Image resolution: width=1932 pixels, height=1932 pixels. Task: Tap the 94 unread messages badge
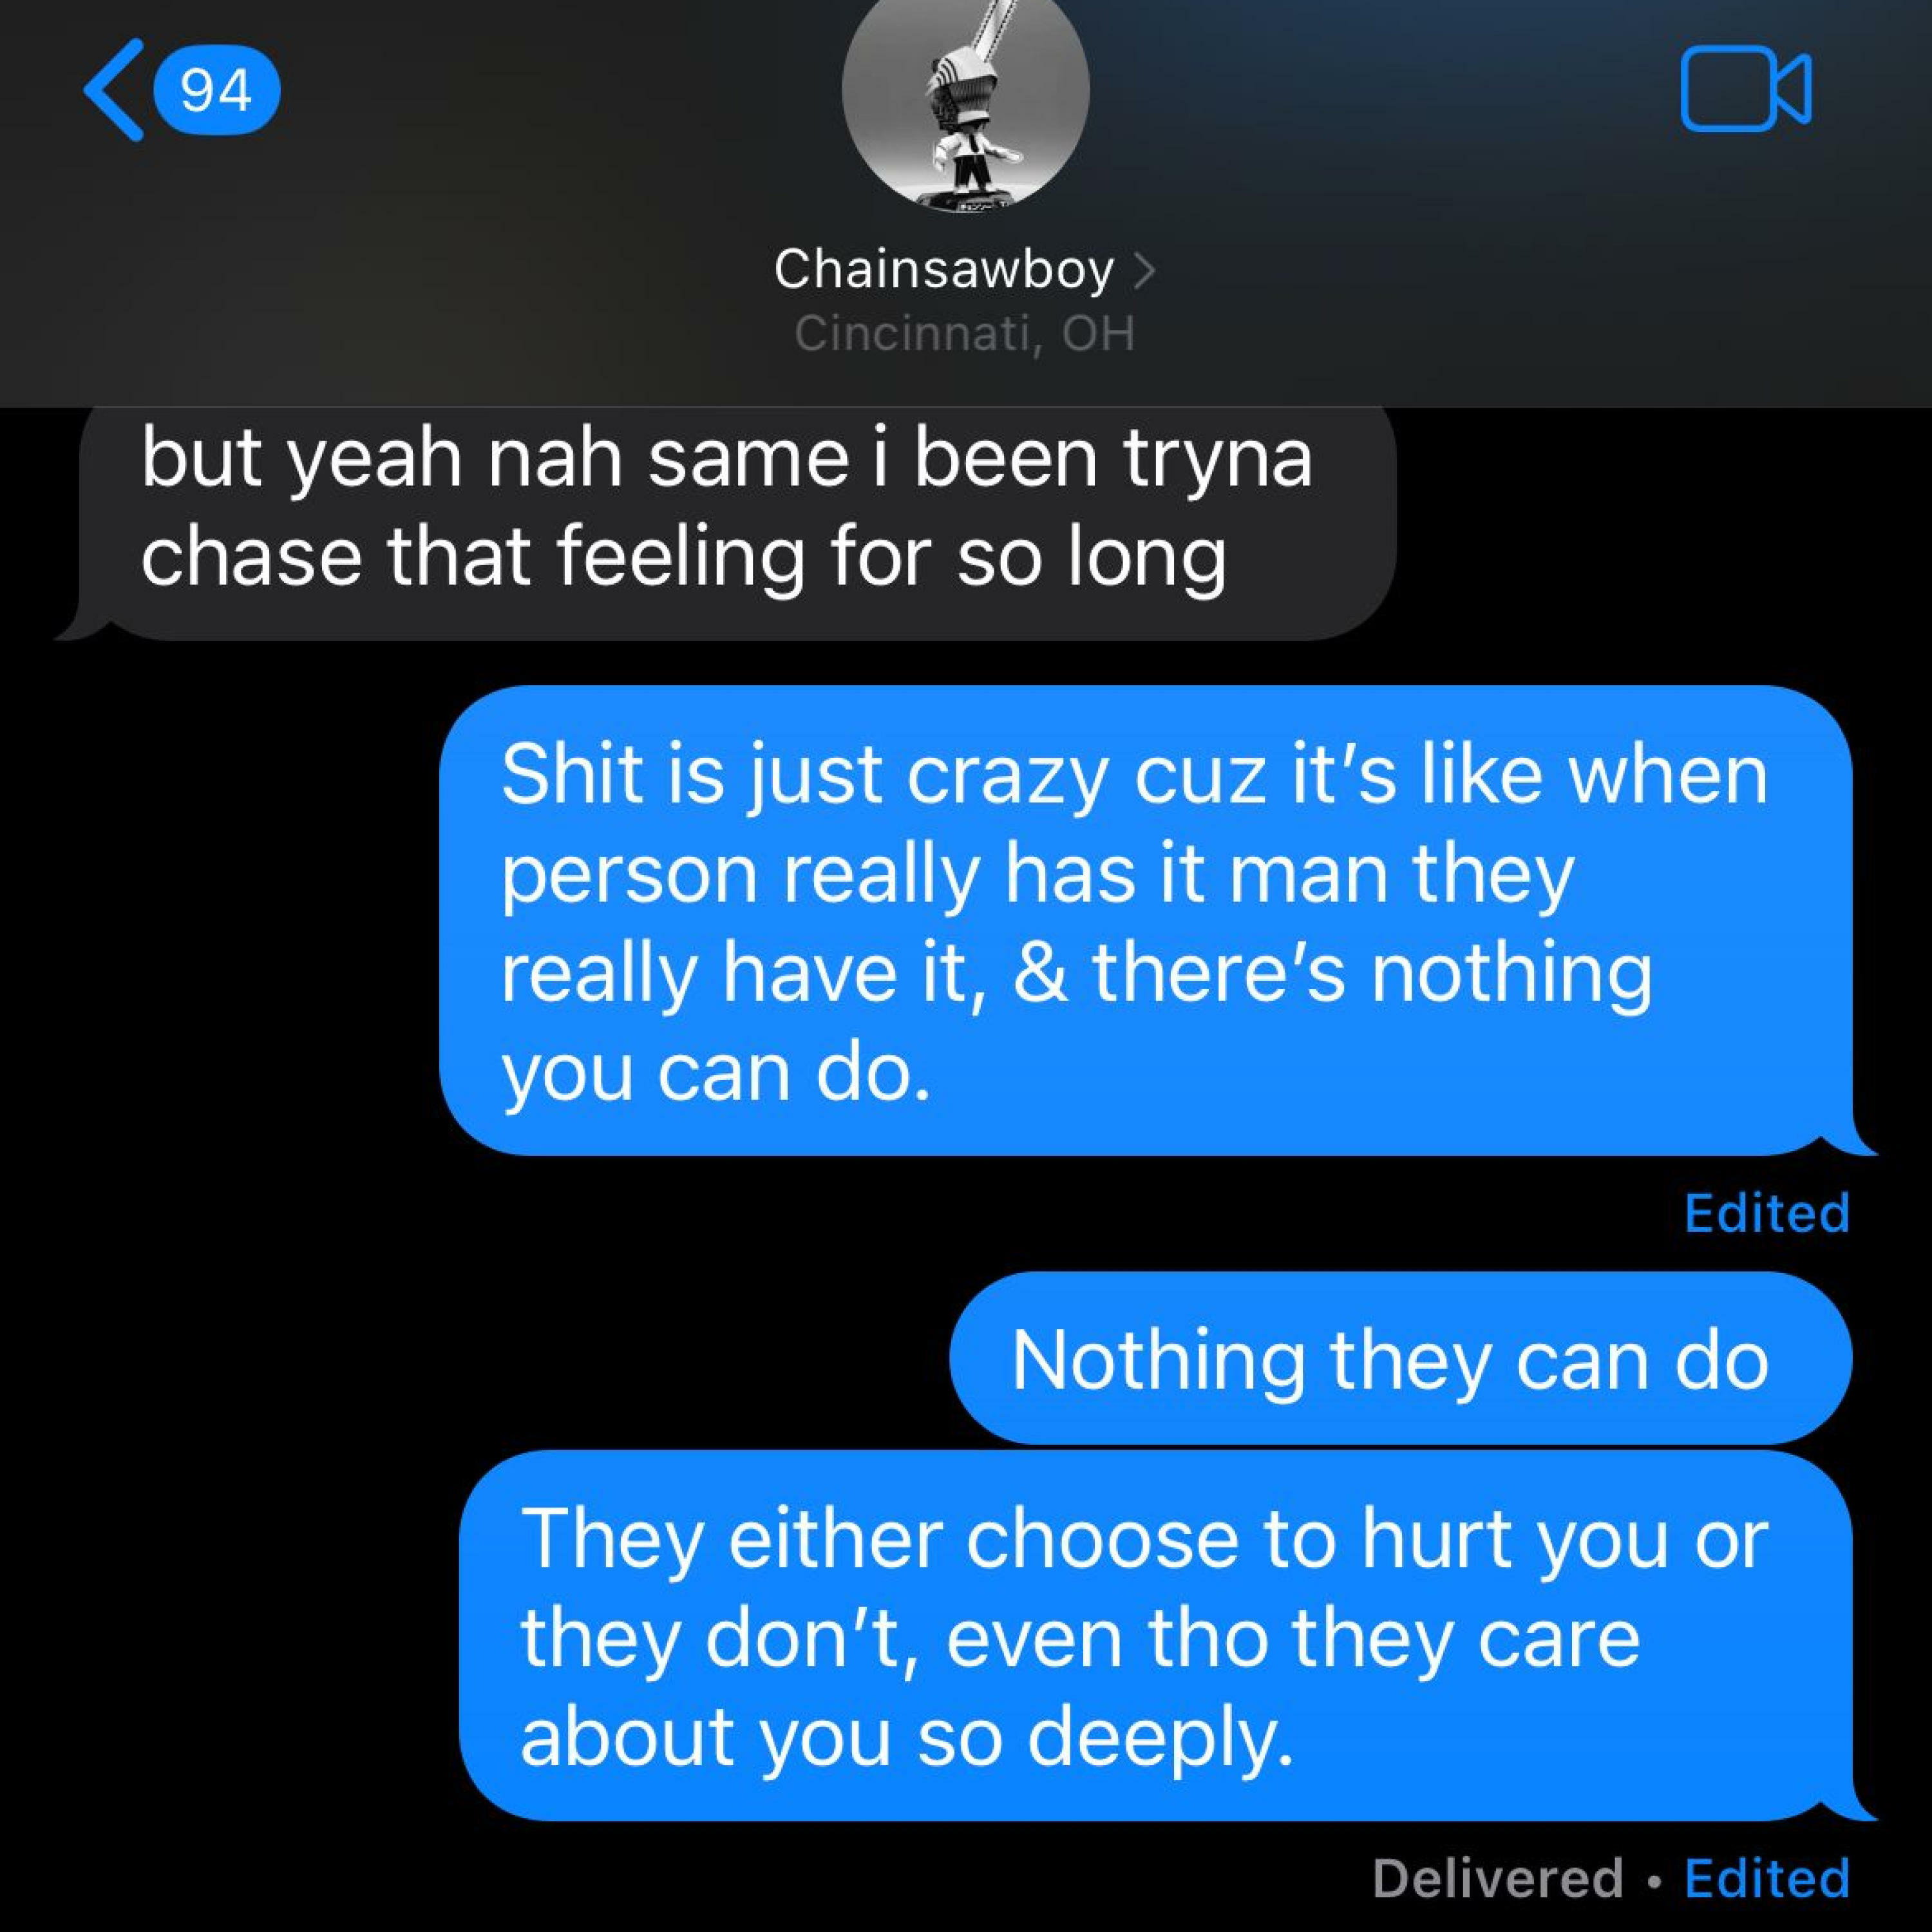coord(216,91)
